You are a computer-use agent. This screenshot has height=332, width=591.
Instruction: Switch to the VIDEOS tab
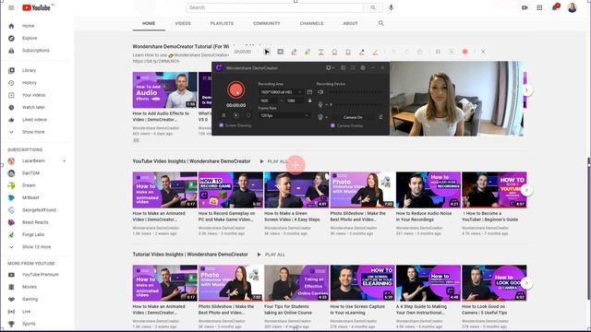[183, 23]
